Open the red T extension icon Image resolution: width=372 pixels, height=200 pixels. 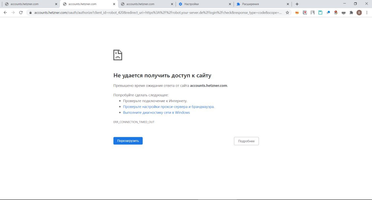click(x=305, y=12)
